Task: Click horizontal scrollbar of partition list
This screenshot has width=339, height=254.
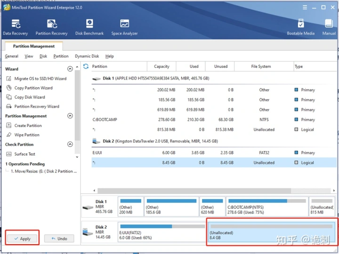Action: coord(194,190)
